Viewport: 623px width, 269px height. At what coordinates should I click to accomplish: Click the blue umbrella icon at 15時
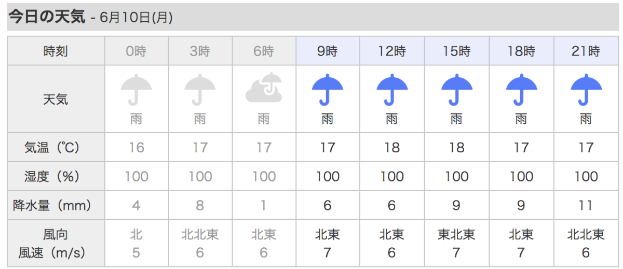click(x=457, y=90)
